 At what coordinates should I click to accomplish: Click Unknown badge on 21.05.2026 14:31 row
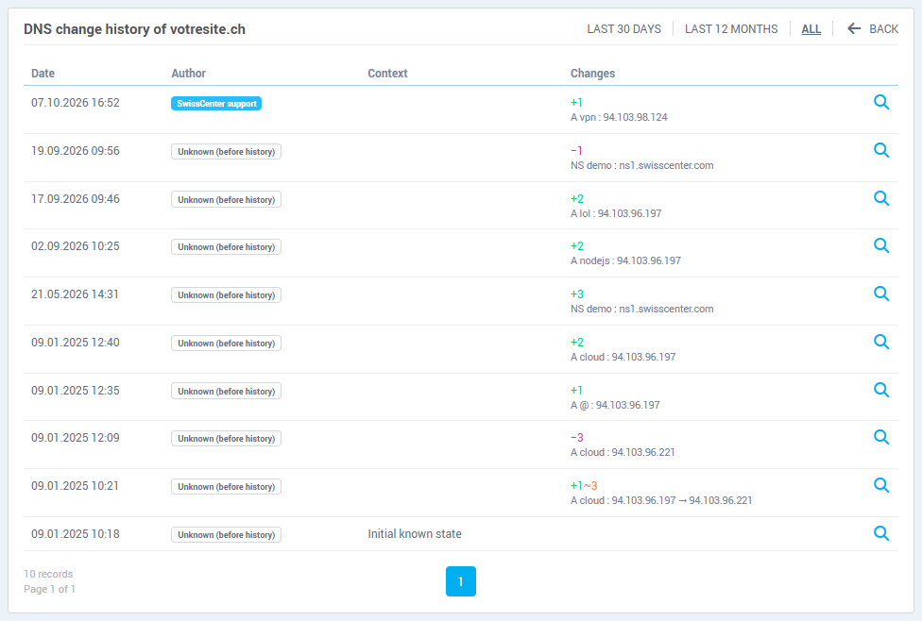click(226, 295)
